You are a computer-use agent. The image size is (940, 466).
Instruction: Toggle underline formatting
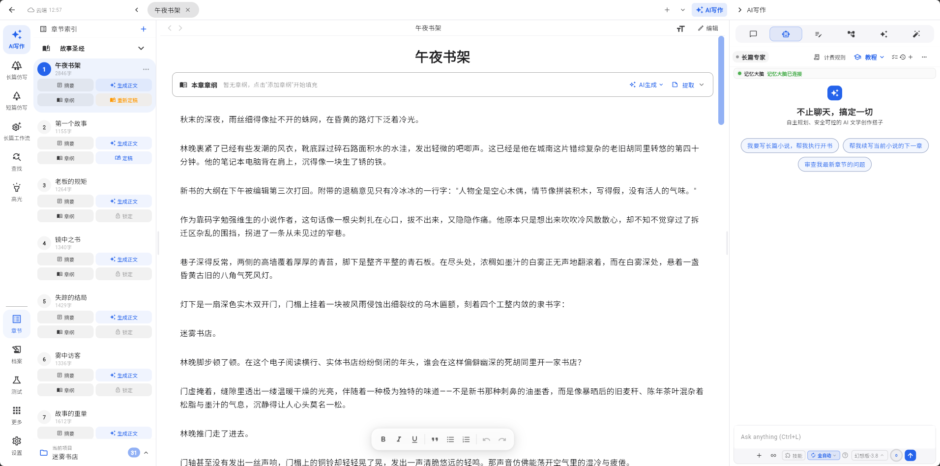click(414, 439)
